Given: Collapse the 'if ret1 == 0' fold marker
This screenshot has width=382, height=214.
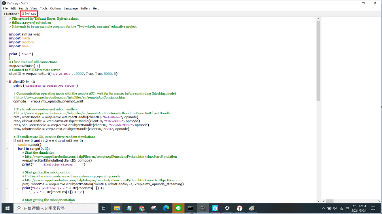Looking at the screenshot, I should 7,141.
